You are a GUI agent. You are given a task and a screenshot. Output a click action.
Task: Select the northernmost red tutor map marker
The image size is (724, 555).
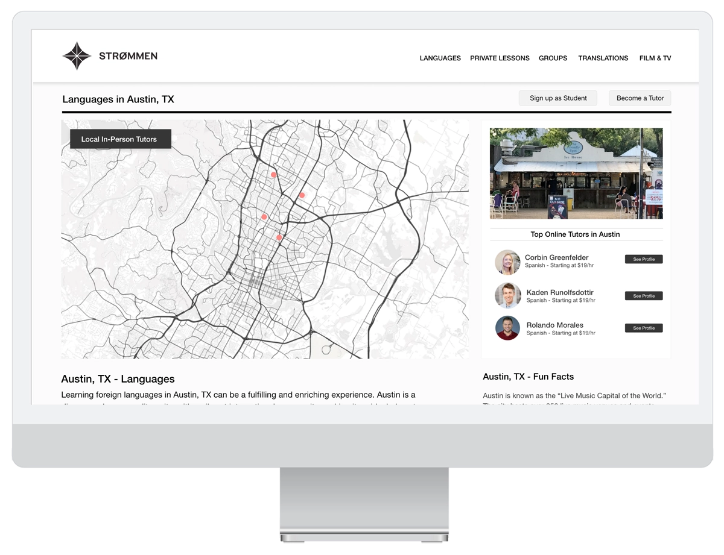273,175
